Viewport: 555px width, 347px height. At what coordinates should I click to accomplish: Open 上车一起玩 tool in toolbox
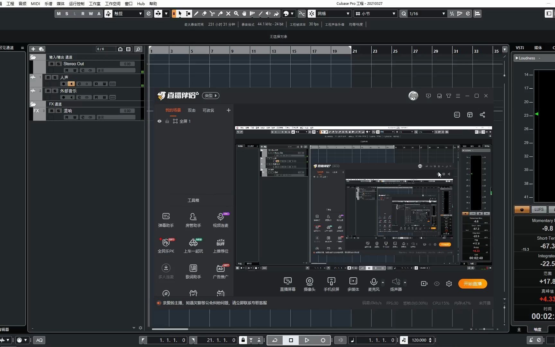point(193,245)
